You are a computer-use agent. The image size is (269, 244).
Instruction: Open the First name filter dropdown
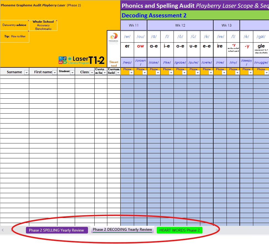[54, 73]
